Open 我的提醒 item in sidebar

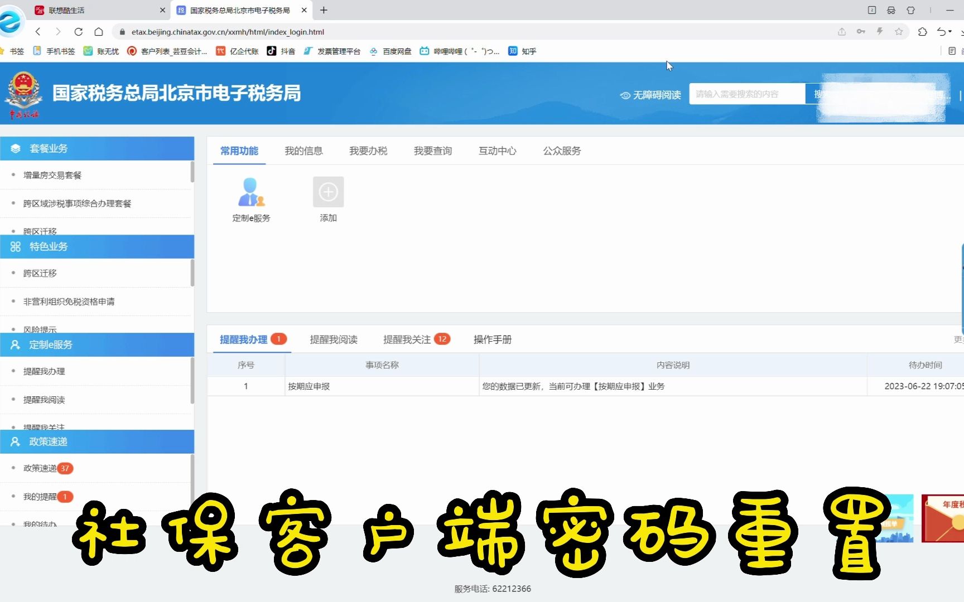(x=48, y=497)
